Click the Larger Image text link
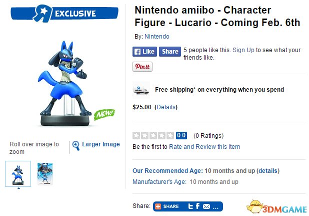This screenshot has width=309, height=216. pos(101,144)
